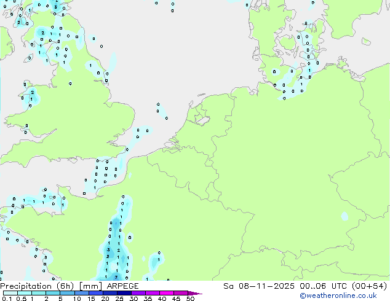Click the 25–30 mm dark navy swatch

[124, 293]
